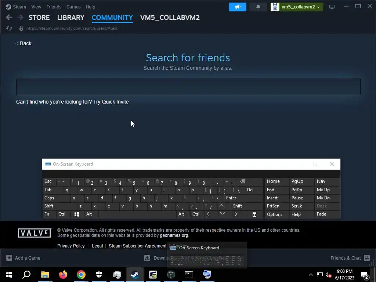This screenshot has height=282, width=376.
Task: Click the steamcommunity URL address text
Action: pyautogui.click(x=73, y=28)
